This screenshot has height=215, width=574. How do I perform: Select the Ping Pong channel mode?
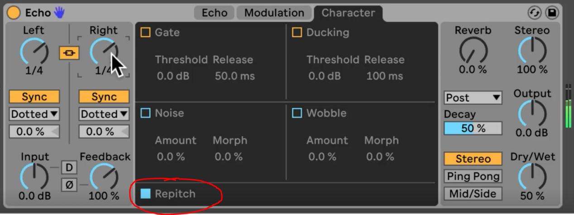pyautogui.click(x=473, y=176)
